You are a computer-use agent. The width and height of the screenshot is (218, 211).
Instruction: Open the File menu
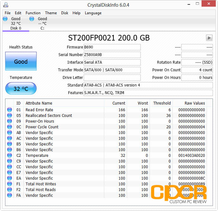pos(8,13)
